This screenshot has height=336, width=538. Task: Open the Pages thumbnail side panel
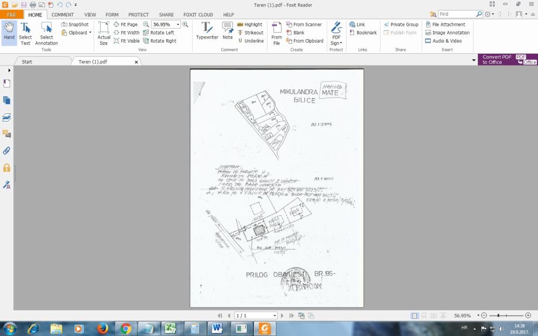[x=6, y=101]
